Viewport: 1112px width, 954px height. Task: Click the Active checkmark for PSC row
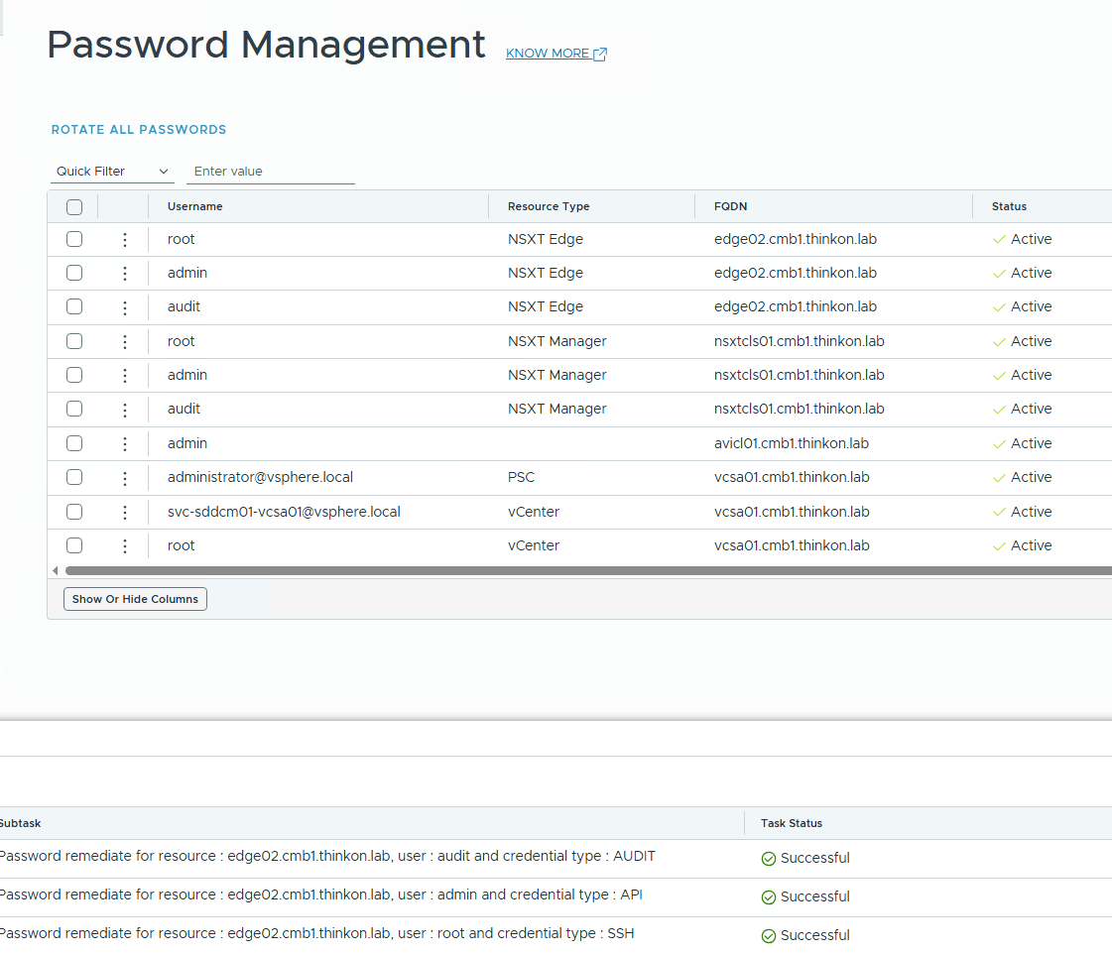(x=999, y=478)
